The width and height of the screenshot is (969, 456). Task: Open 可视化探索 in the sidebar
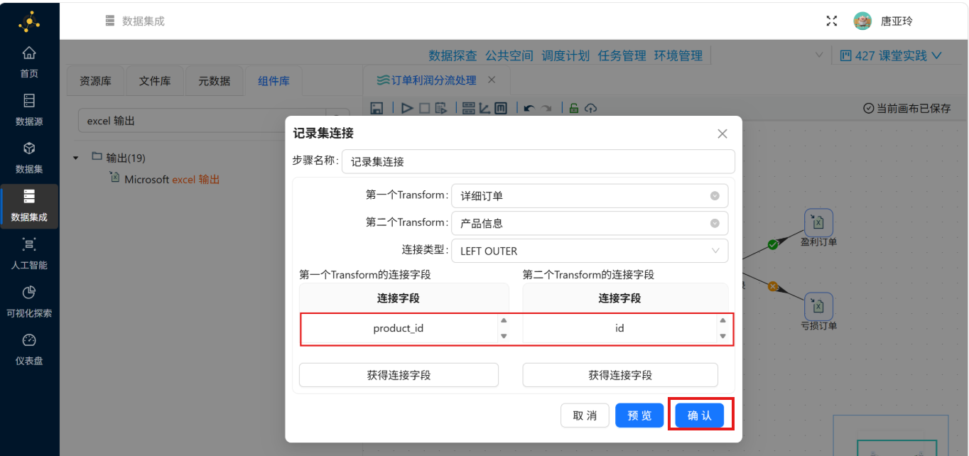pyautogui.click(x=29, y=302)
